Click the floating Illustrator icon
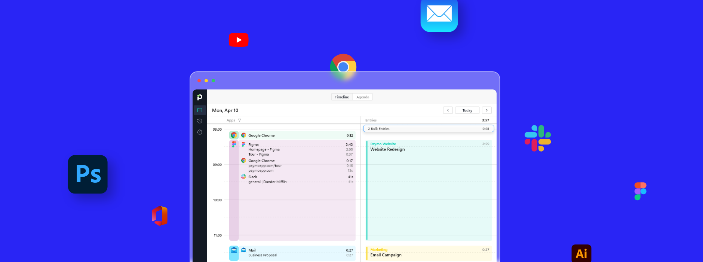 click(581, 253)
